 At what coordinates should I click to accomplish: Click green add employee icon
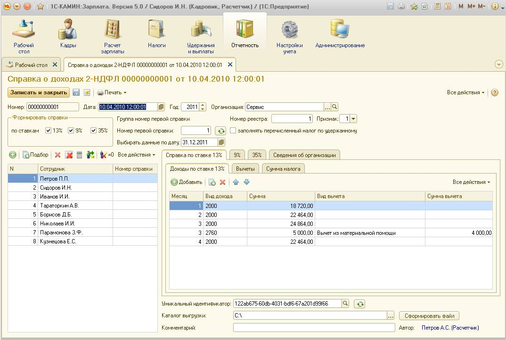(x=13, y=155)
